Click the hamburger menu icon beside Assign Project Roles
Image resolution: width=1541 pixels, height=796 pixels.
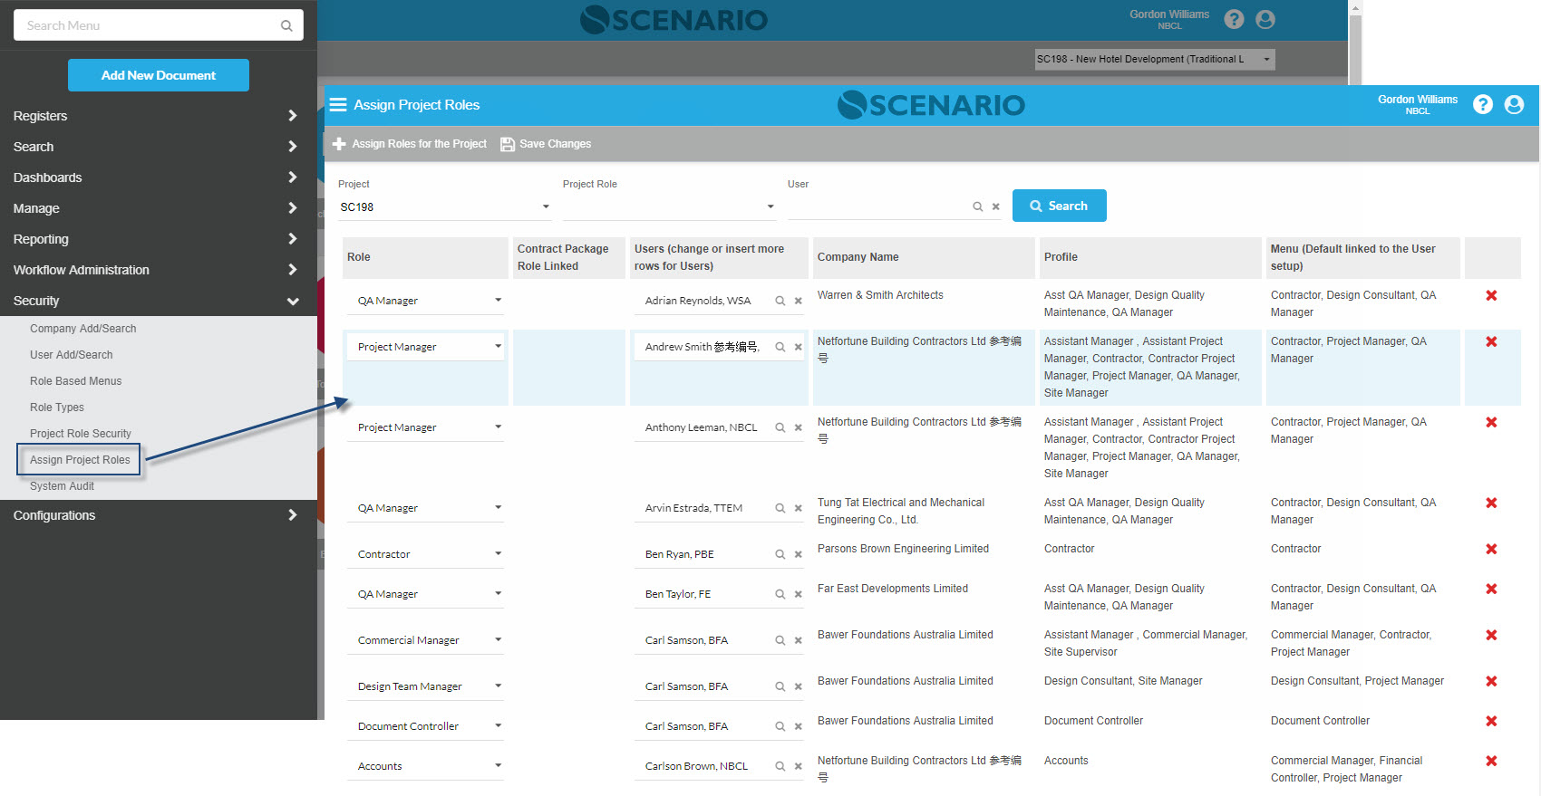338,105
